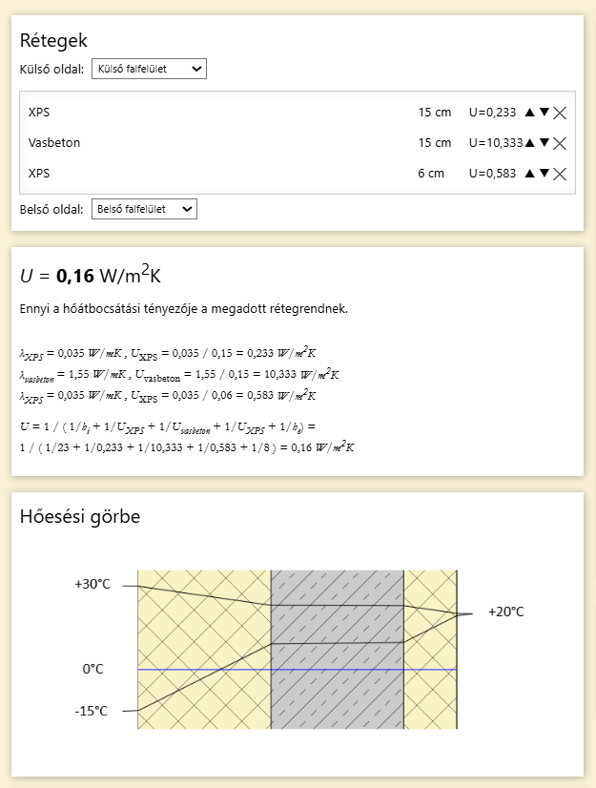
Task: Remove the top XPS layer with U=0,233
Action: click(x=560, y=113)
